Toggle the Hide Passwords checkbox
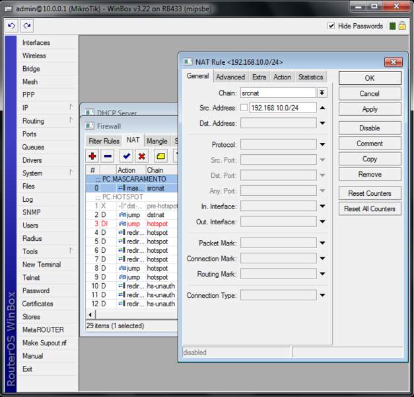414x397 pixels. tap(331, 26)
